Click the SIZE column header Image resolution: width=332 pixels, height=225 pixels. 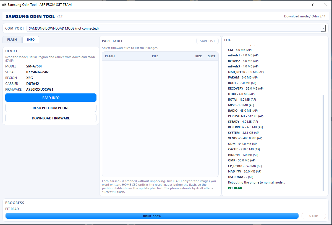pos(199,56)
